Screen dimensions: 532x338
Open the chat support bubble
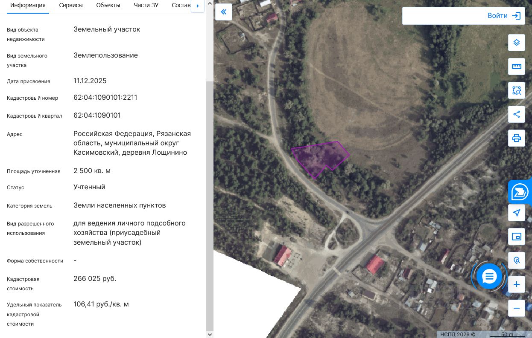click(x=489, y=277)
